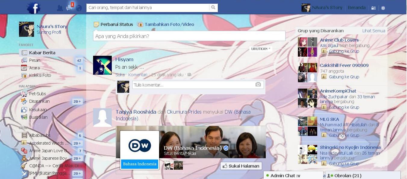Open Shingeki no Kyojin Indonesia group

click(350, 147)
